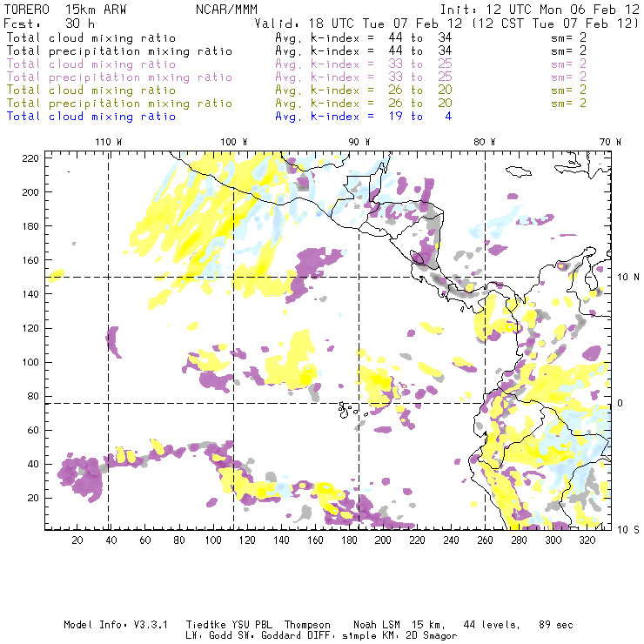
Task: Click the 70 W longitude label
Action: click(611, 142)
